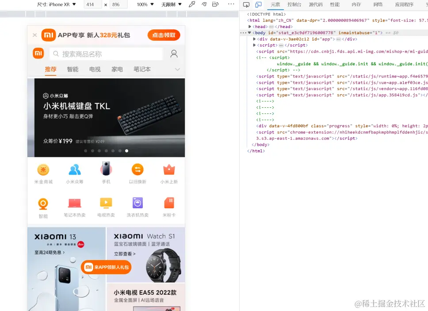Expand the head element node

[x=250, y=27]
